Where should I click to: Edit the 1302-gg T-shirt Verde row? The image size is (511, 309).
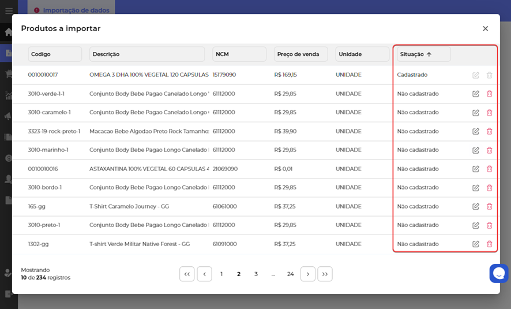(476, 244)
